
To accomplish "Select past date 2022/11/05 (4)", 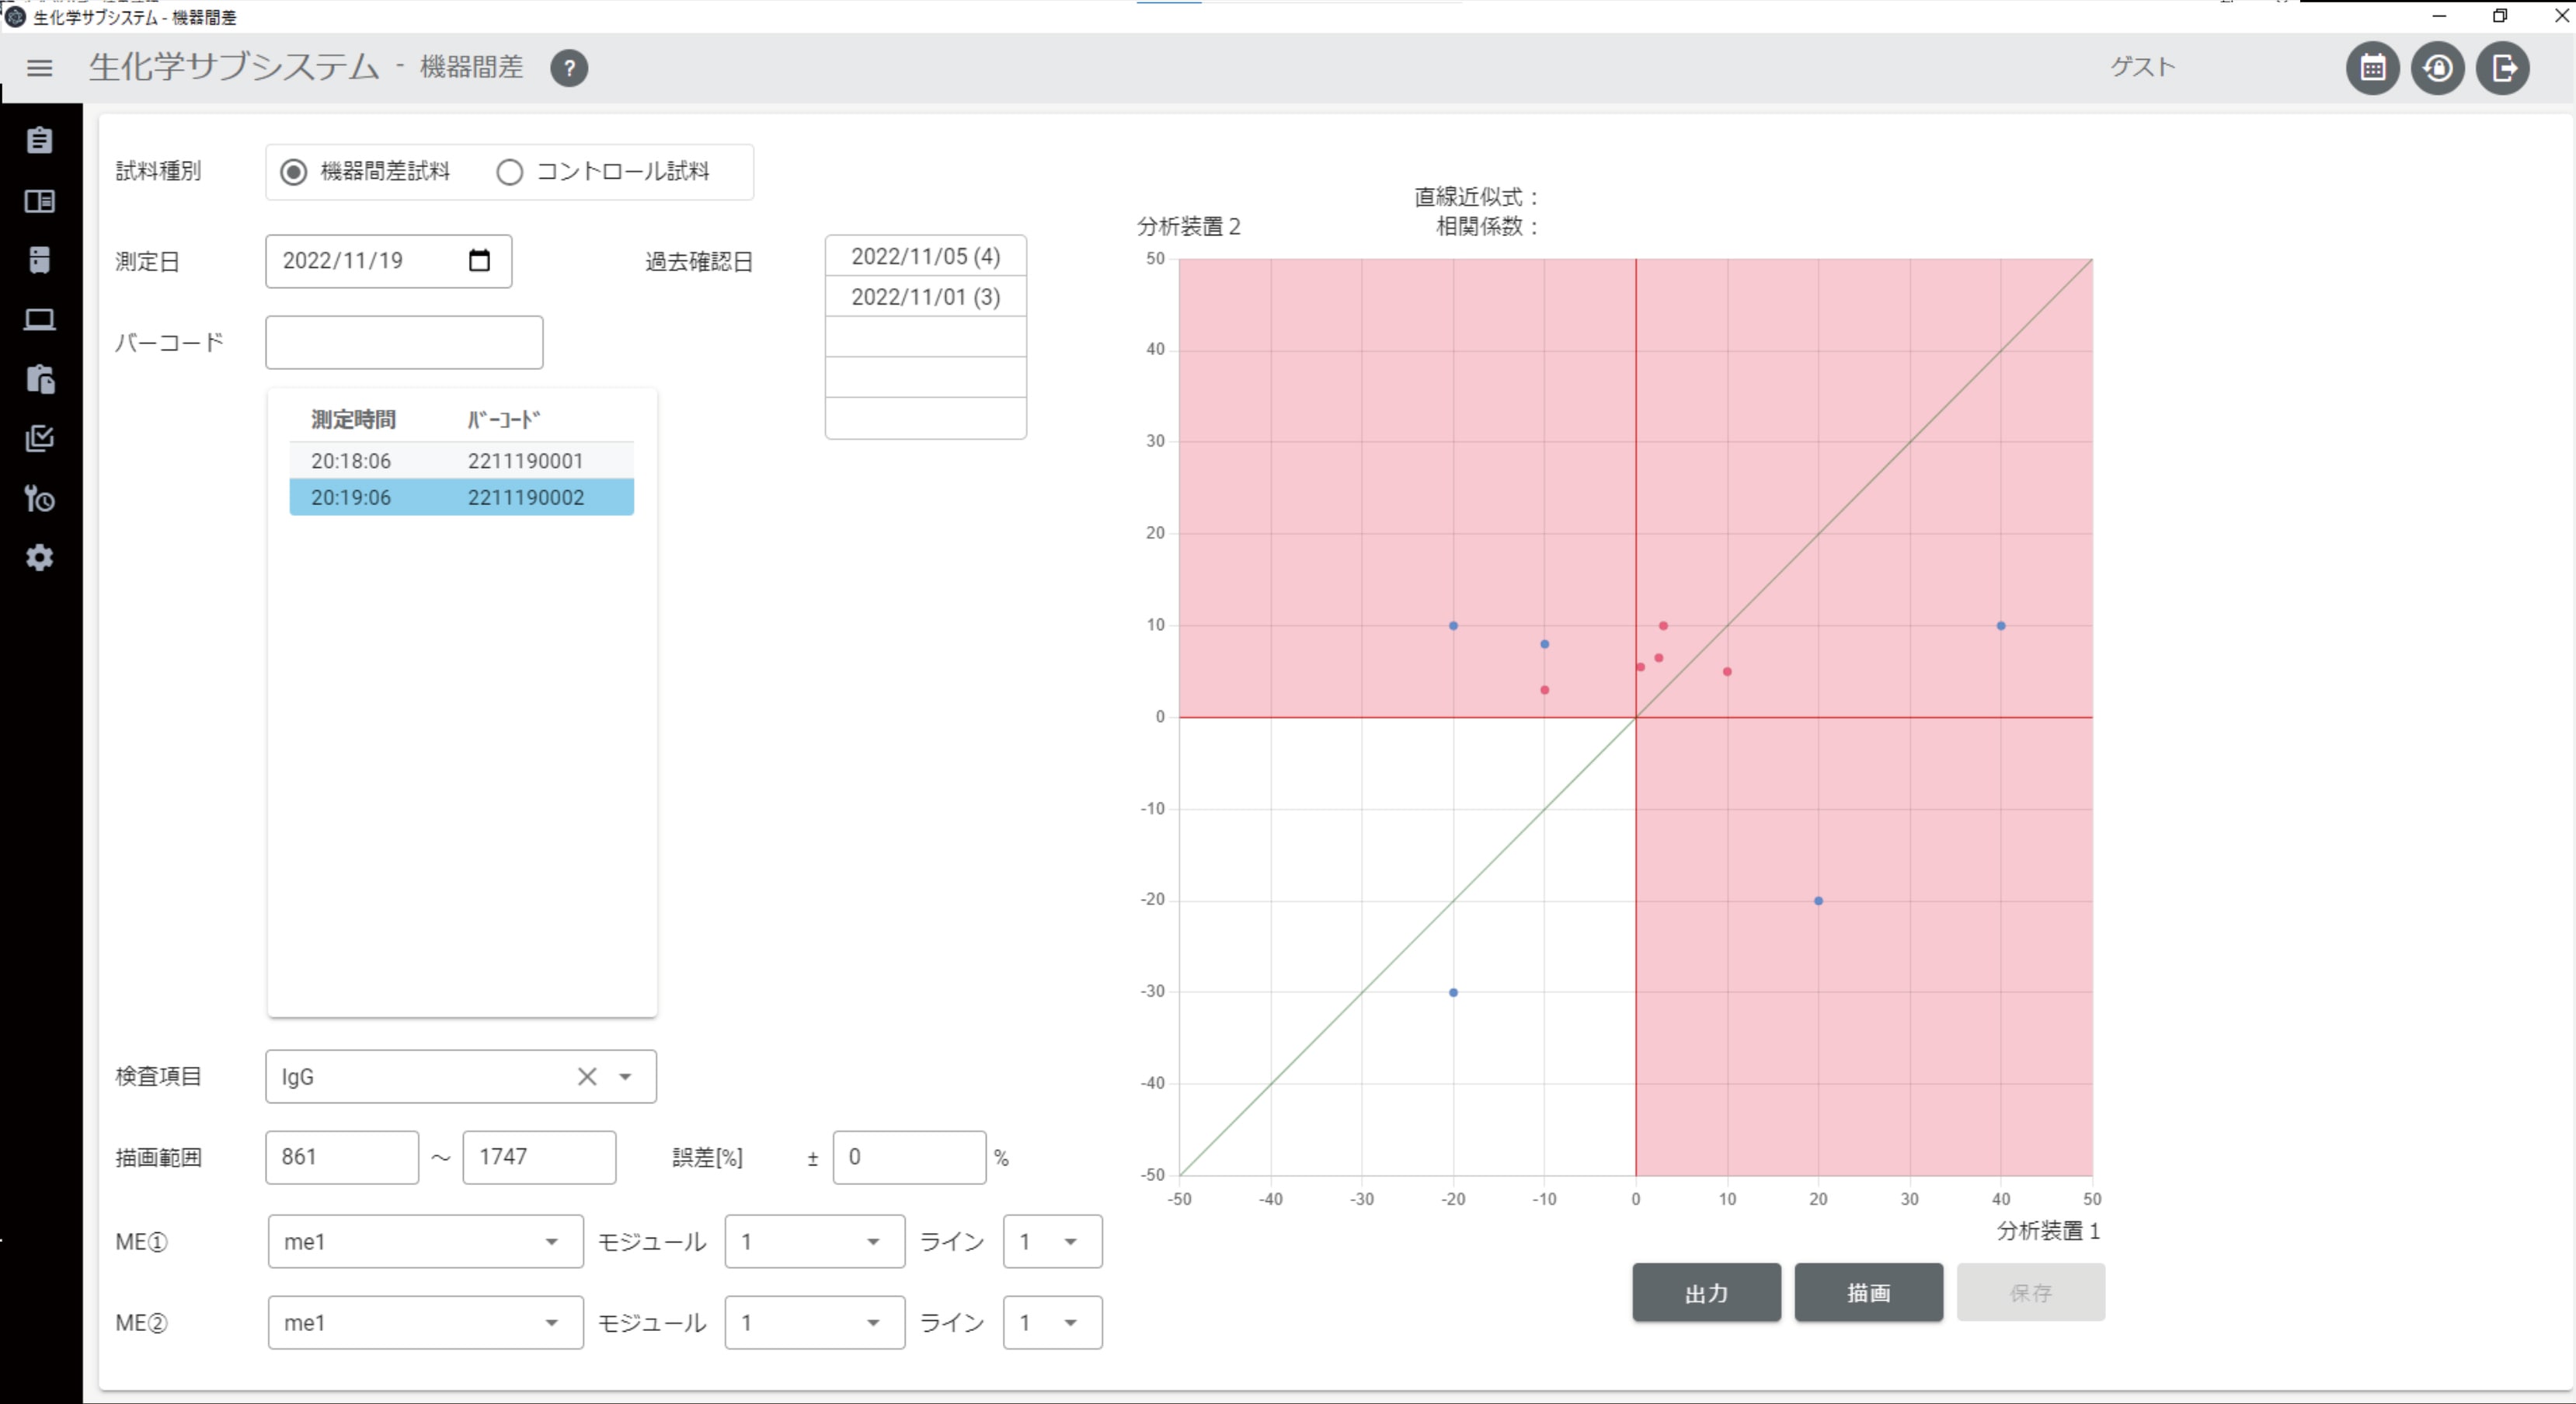I will [925, 256].
